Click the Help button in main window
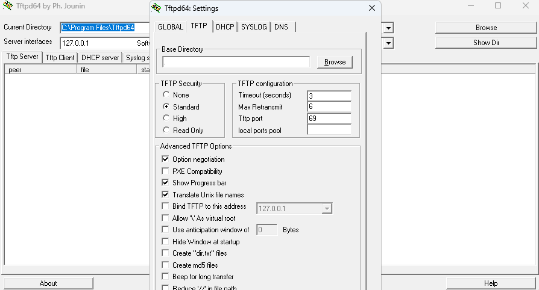Screen dimensions: 539x290 tap(491, 283)
